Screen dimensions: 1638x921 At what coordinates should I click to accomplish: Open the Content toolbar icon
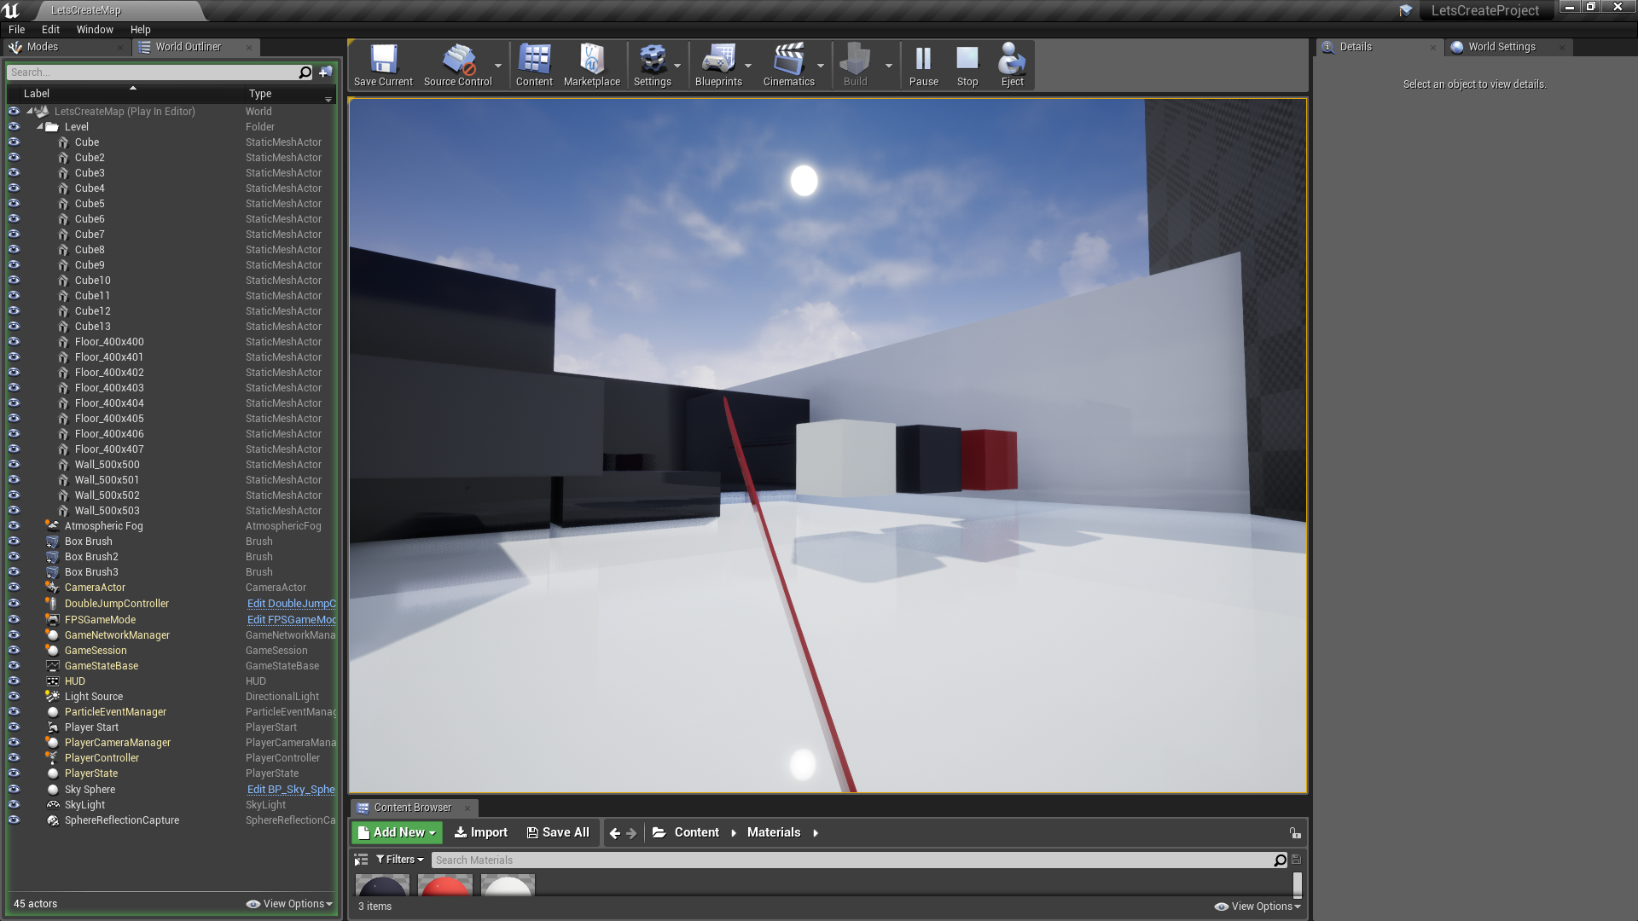tap(534, 65)
